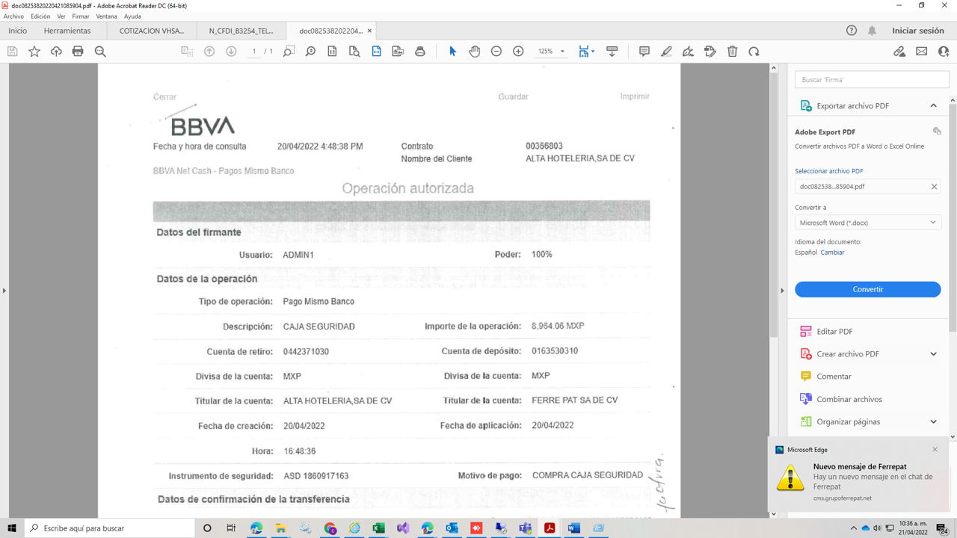
Task: Switch to COTIZACION VHSA document tab
Action: [x=152, y=31]
